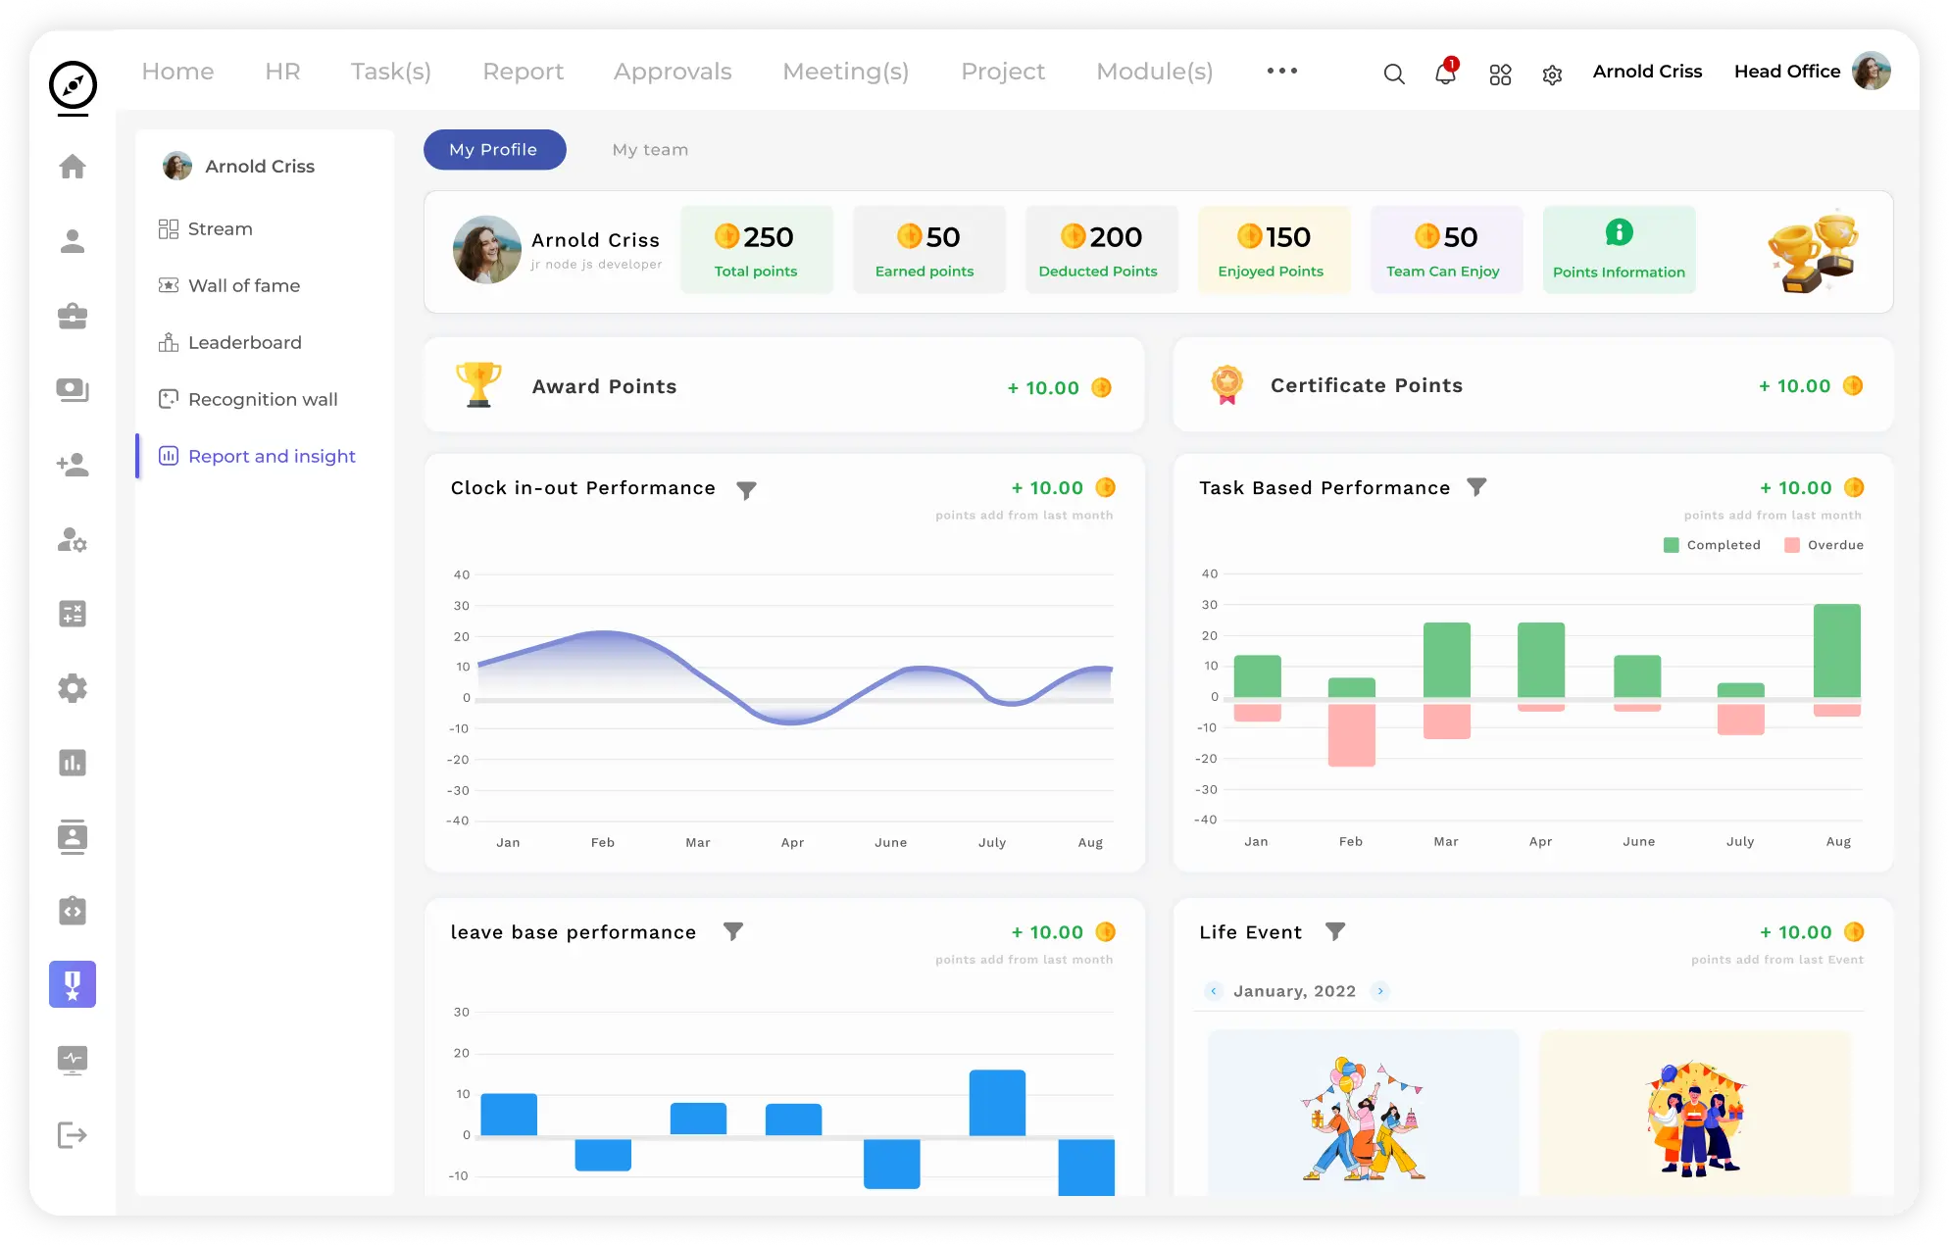This screenshot has width=1949, height=1245.
Task: Select the Home icon in the left sidebar
Action: point(73,167)
